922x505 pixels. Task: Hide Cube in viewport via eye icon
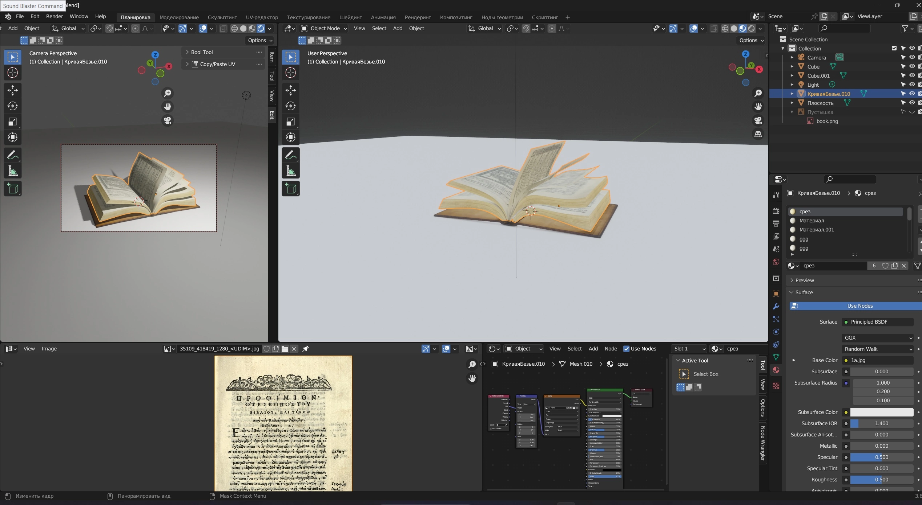pyautogui.click(x=912, y=66)
